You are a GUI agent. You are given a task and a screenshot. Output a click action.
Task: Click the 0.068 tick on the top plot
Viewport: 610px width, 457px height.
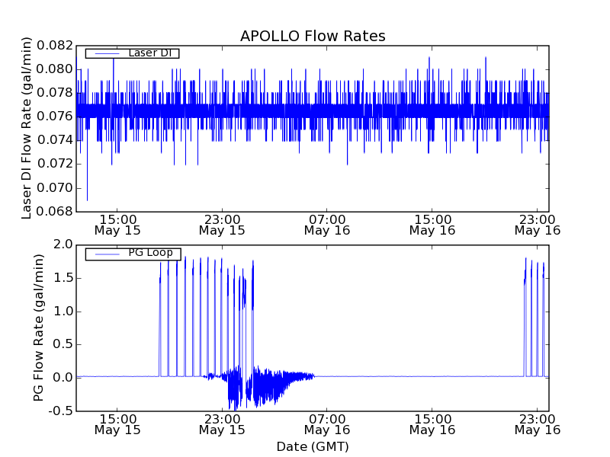click(58, 212)
